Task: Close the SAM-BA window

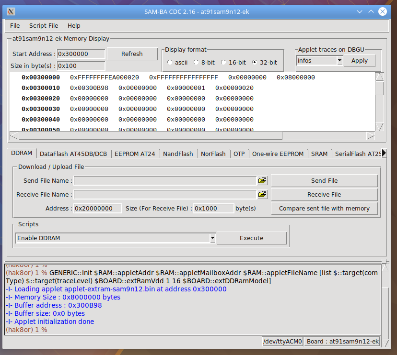Action: (x=383, y=11)
